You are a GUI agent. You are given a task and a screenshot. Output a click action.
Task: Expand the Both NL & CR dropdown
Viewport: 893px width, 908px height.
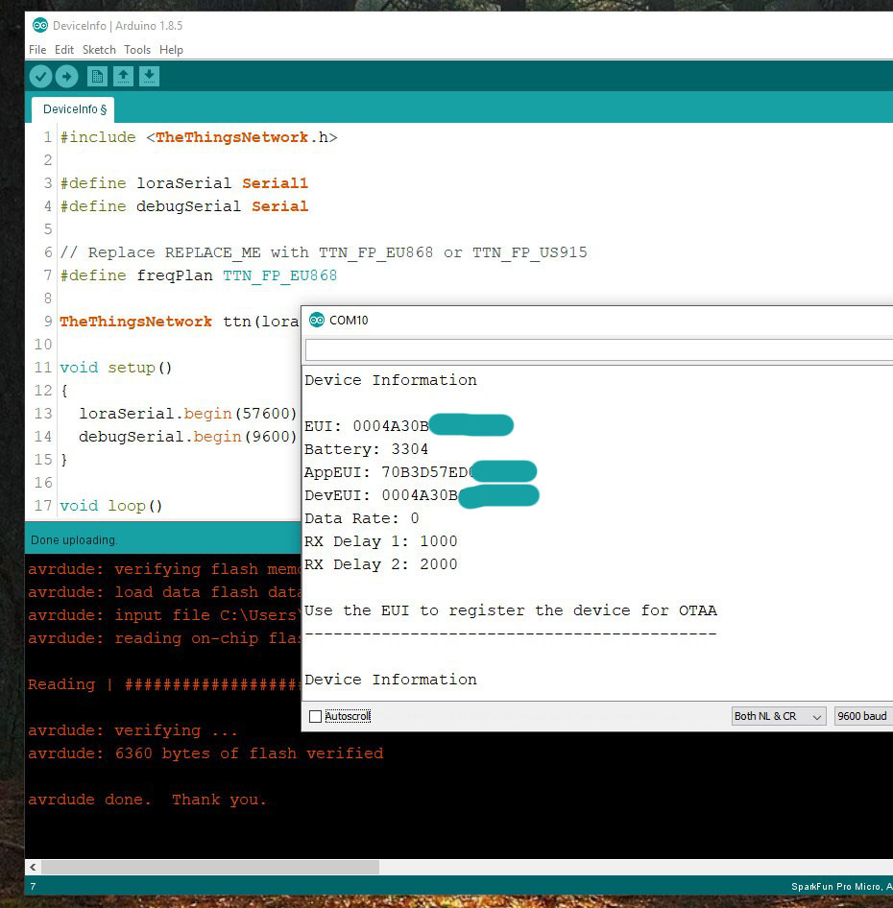tap(779, 716)
